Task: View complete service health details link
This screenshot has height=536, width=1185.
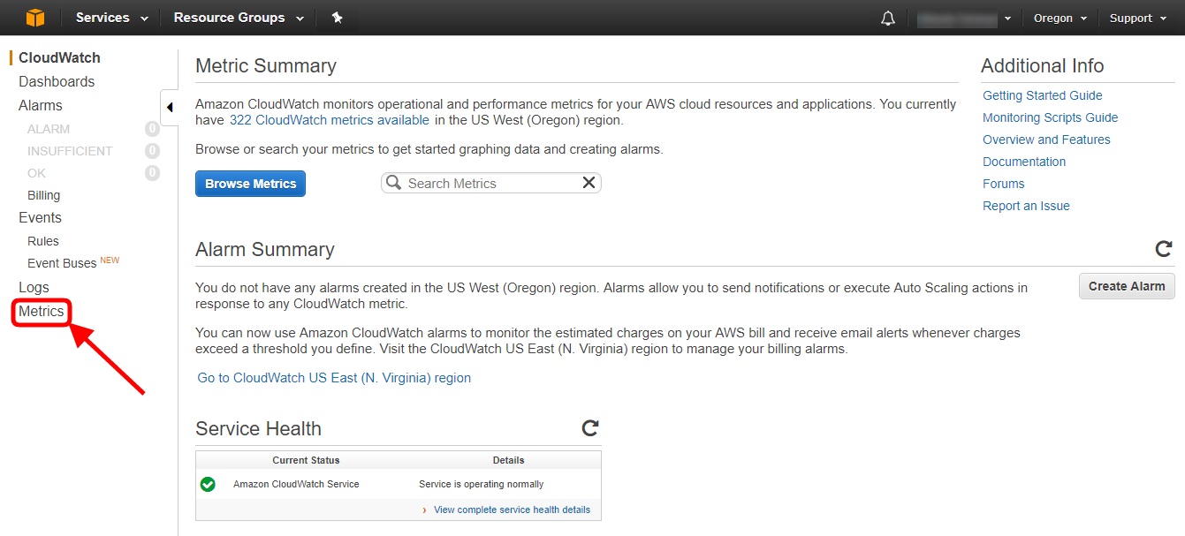Action: tap(512, 510)
